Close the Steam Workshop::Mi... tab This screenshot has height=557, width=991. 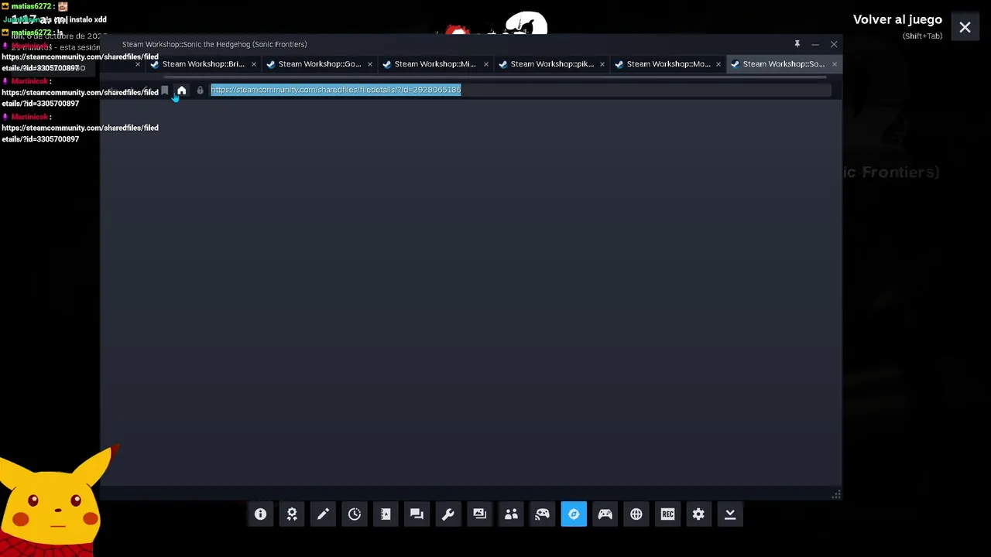tap(485, 64)
